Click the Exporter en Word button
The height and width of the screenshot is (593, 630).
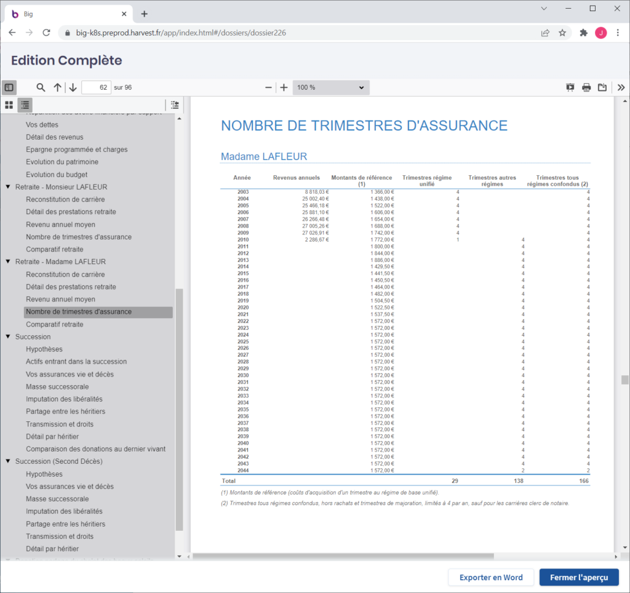[491, 577]
